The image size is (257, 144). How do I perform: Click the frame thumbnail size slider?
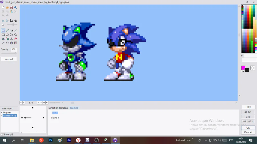55,102
